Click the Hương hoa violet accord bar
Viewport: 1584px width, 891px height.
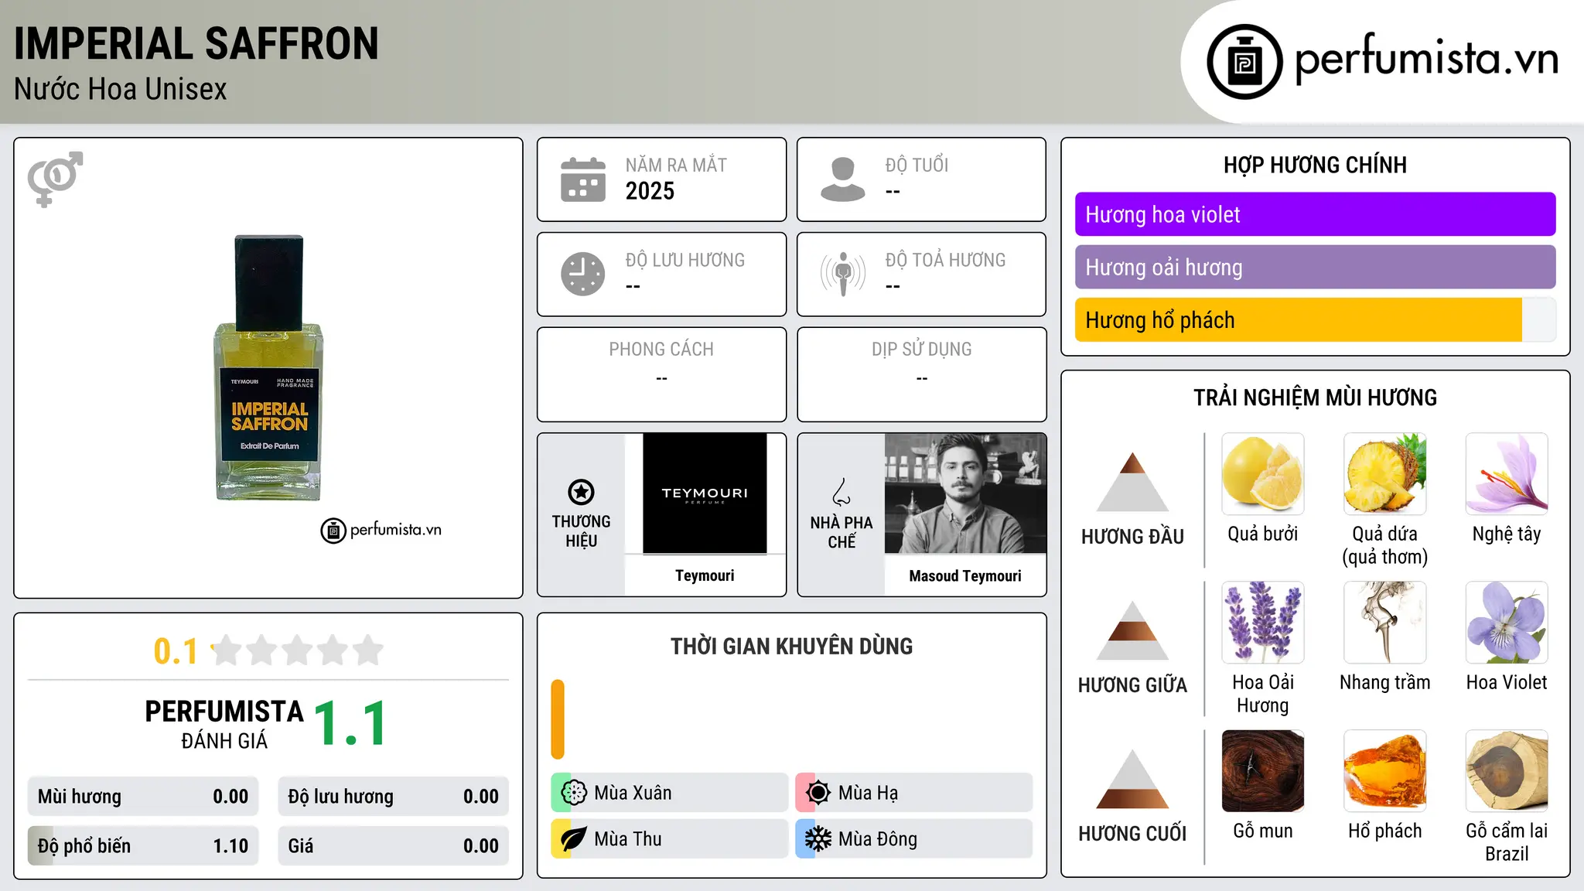tap(1315, 214)
